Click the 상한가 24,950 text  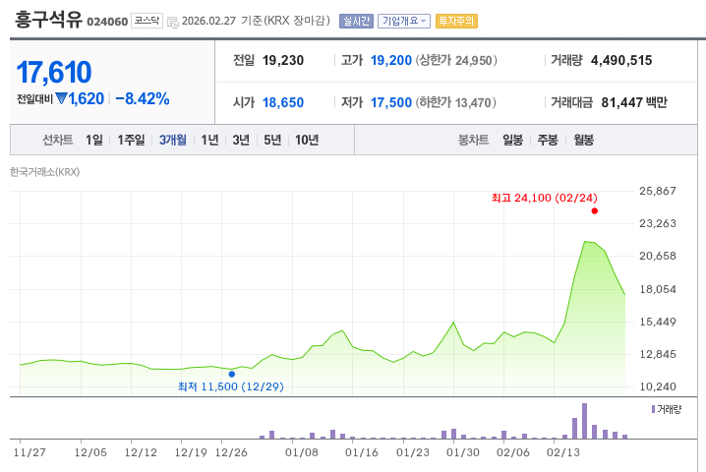pos(456,60)
